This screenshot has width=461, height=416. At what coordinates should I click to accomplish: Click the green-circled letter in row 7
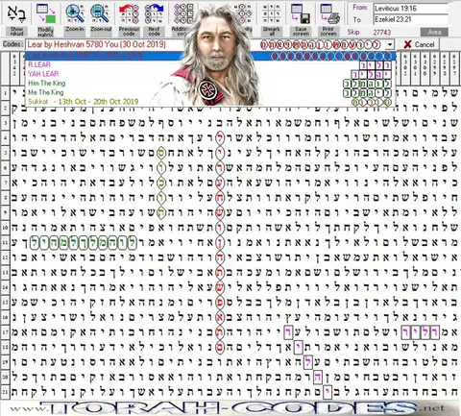coord(161,183)
